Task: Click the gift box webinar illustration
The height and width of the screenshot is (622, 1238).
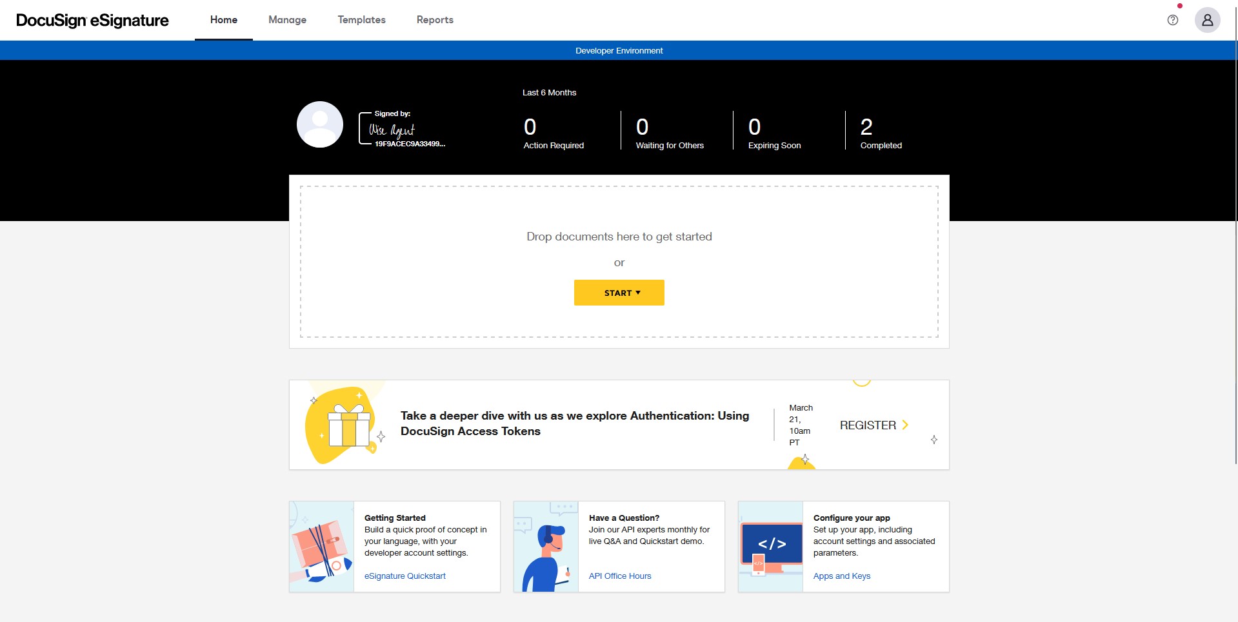Action: click(x=345, y=425)
